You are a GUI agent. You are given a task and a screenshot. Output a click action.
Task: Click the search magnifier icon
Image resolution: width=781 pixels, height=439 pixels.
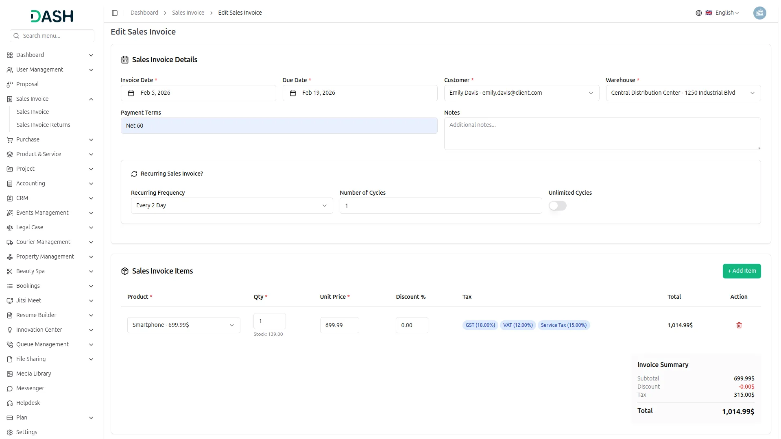(x=16, y=36)
